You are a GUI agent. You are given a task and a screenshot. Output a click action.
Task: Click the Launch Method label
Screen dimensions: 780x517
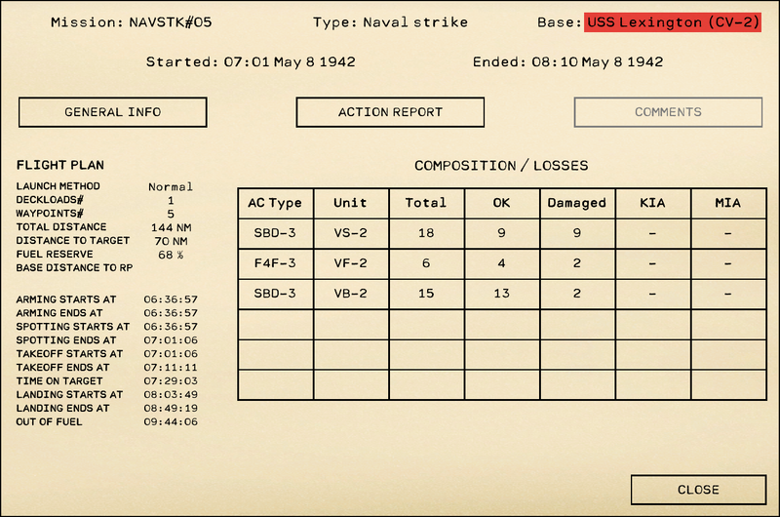58,186
